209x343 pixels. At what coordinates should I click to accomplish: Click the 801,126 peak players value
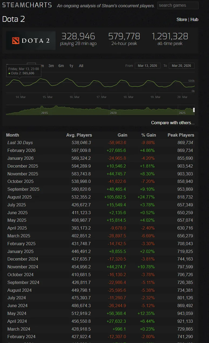[x=185, y=298]
